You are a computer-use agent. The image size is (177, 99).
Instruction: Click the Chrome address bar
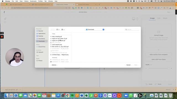pos(38,8)
